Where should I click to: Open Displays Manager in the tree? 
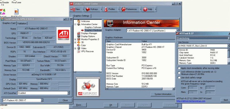[89, 33]
